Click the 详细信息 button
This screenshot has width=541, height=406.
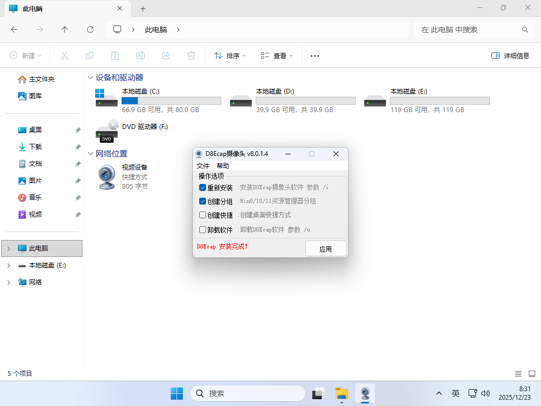point(509,55)
